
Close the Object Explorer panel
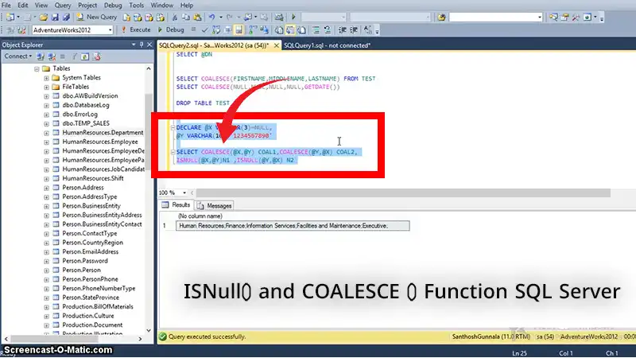(x=149, y=45)
